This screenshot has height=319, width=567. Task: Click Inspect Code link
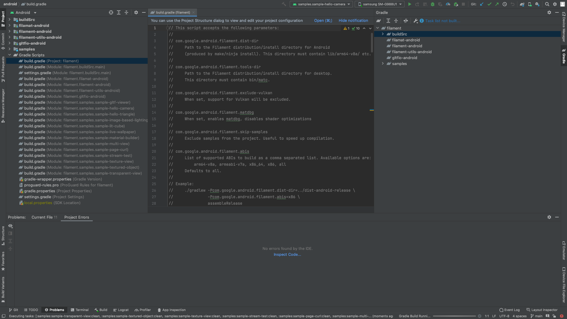coord(287,254)
